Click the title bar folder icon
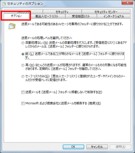 (4, 4)
